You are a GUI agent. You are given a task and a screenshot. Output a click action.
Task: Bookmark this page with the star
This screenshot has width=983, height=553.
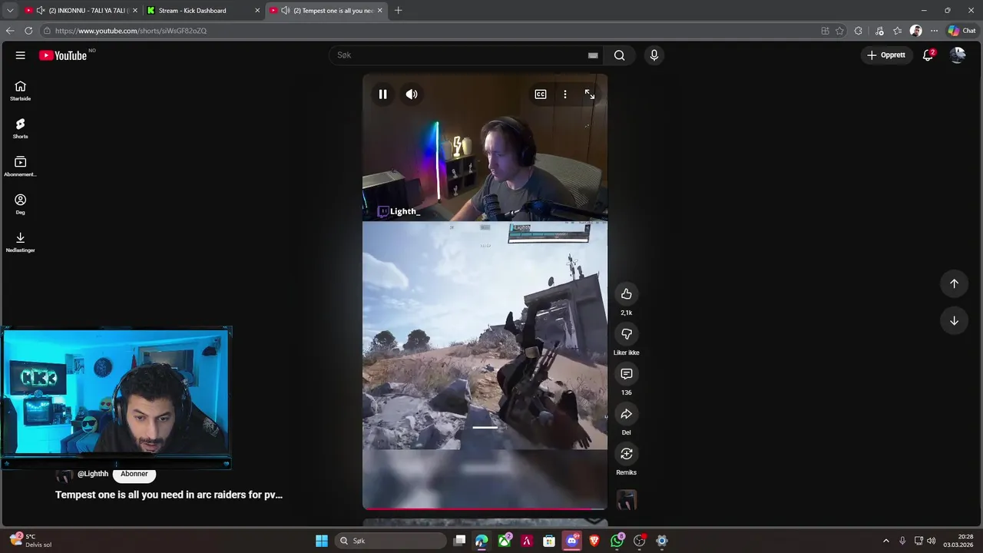[x=839, y=31]
